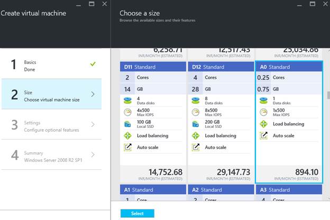The height and width of the screenshot is (220, 330).
Task: Click the 14 GB row on D11
Action: click(x=153, y=89)
